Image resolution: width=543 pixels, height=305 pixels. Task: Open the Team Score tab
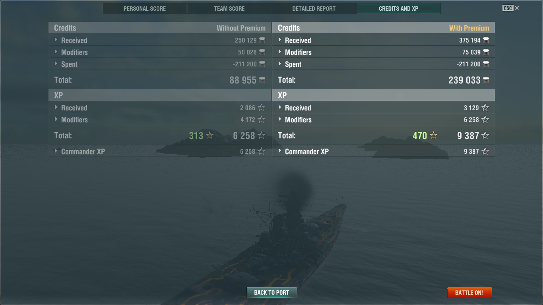coord(229,8)
